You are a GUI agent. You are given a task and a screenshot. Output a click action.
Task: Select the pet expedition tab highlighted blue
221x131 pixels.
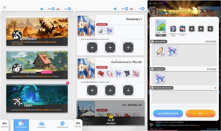coord(21,125)
